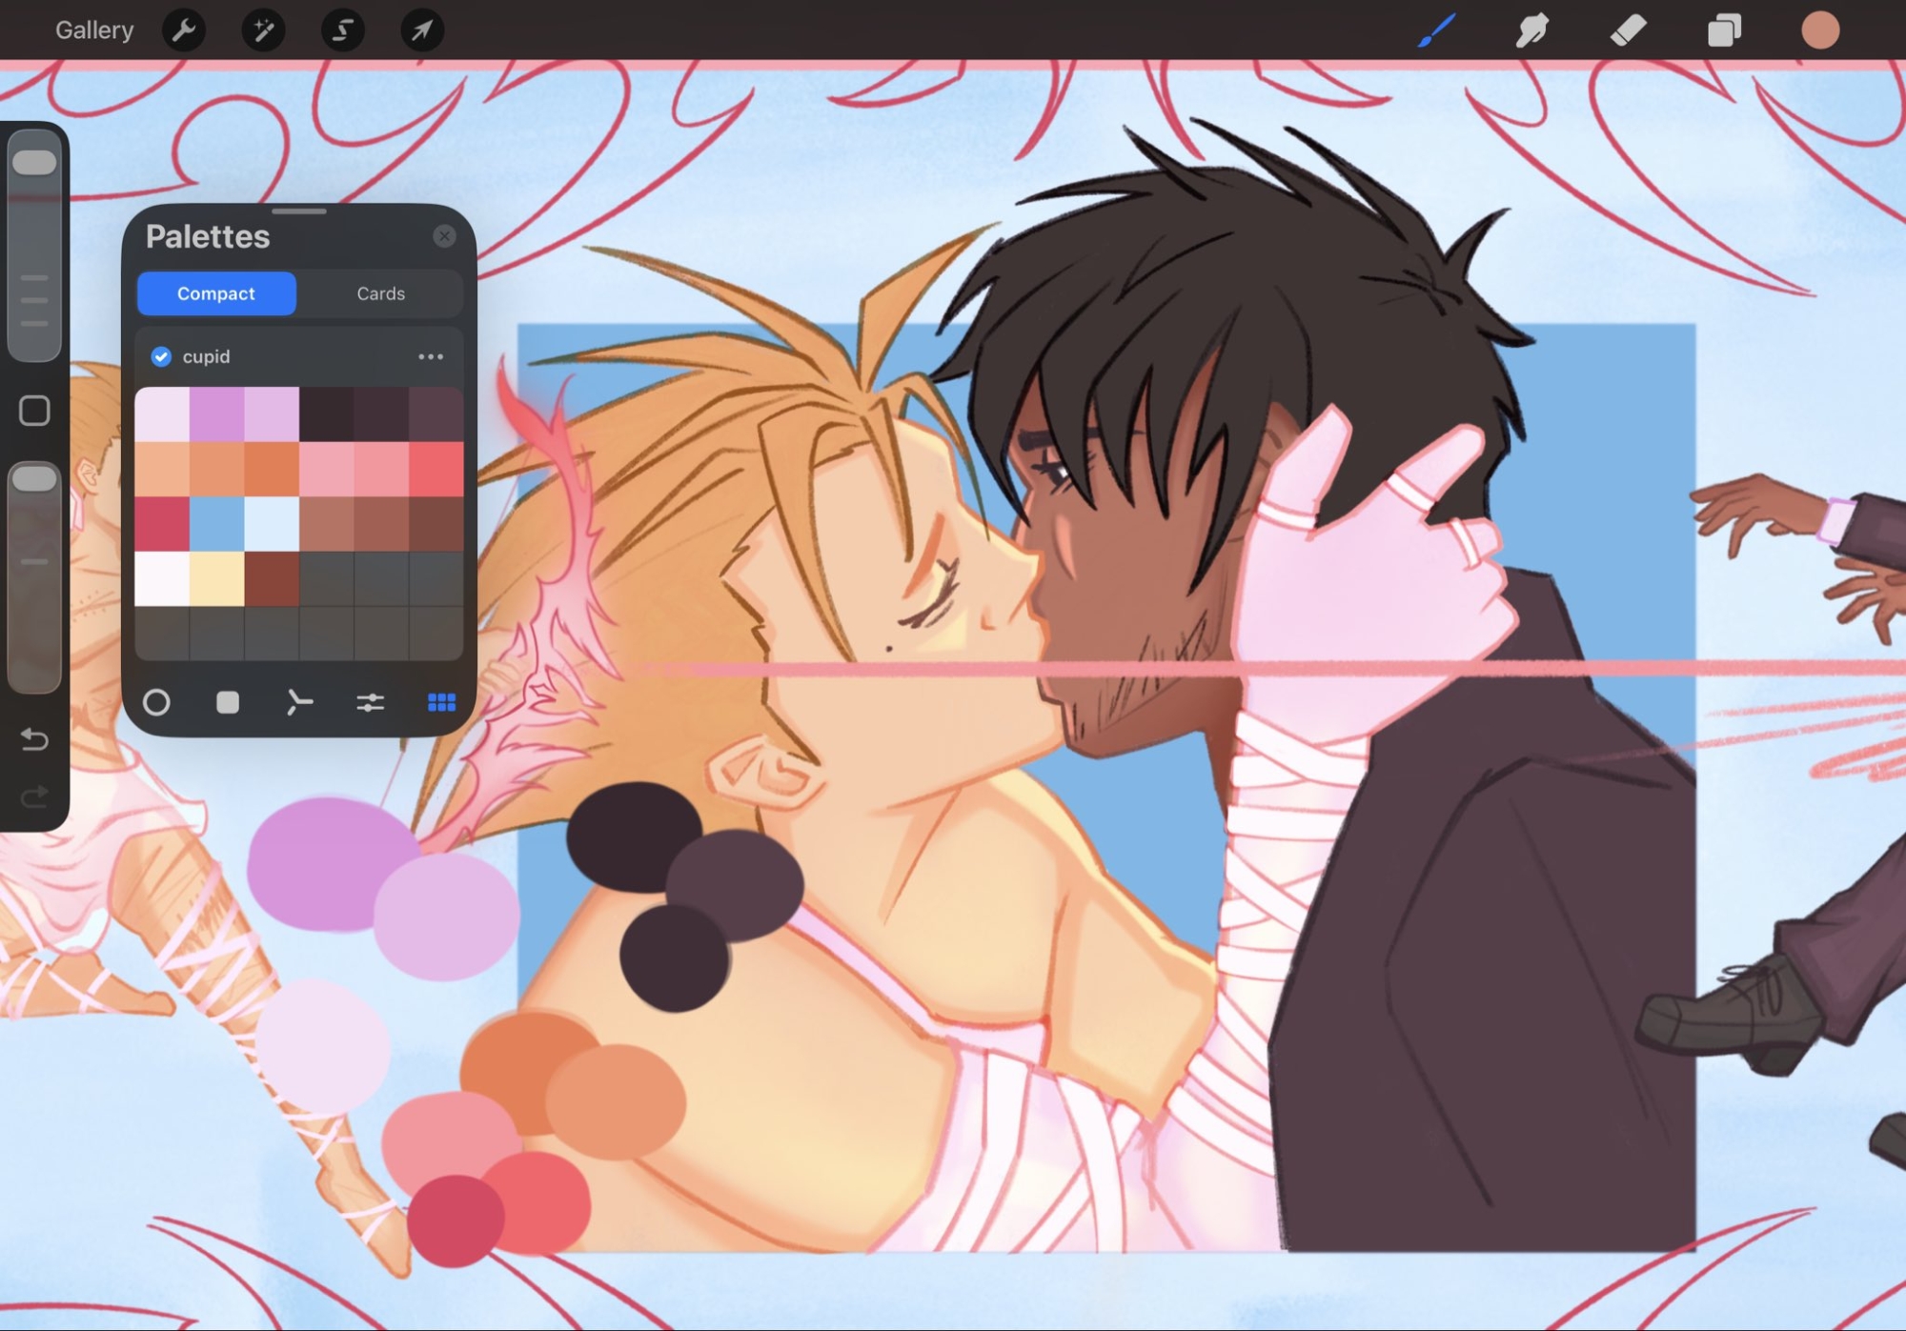The image size is (1906, 1331).
Task: Select the Brush tool
Action: pos(1436,30)
